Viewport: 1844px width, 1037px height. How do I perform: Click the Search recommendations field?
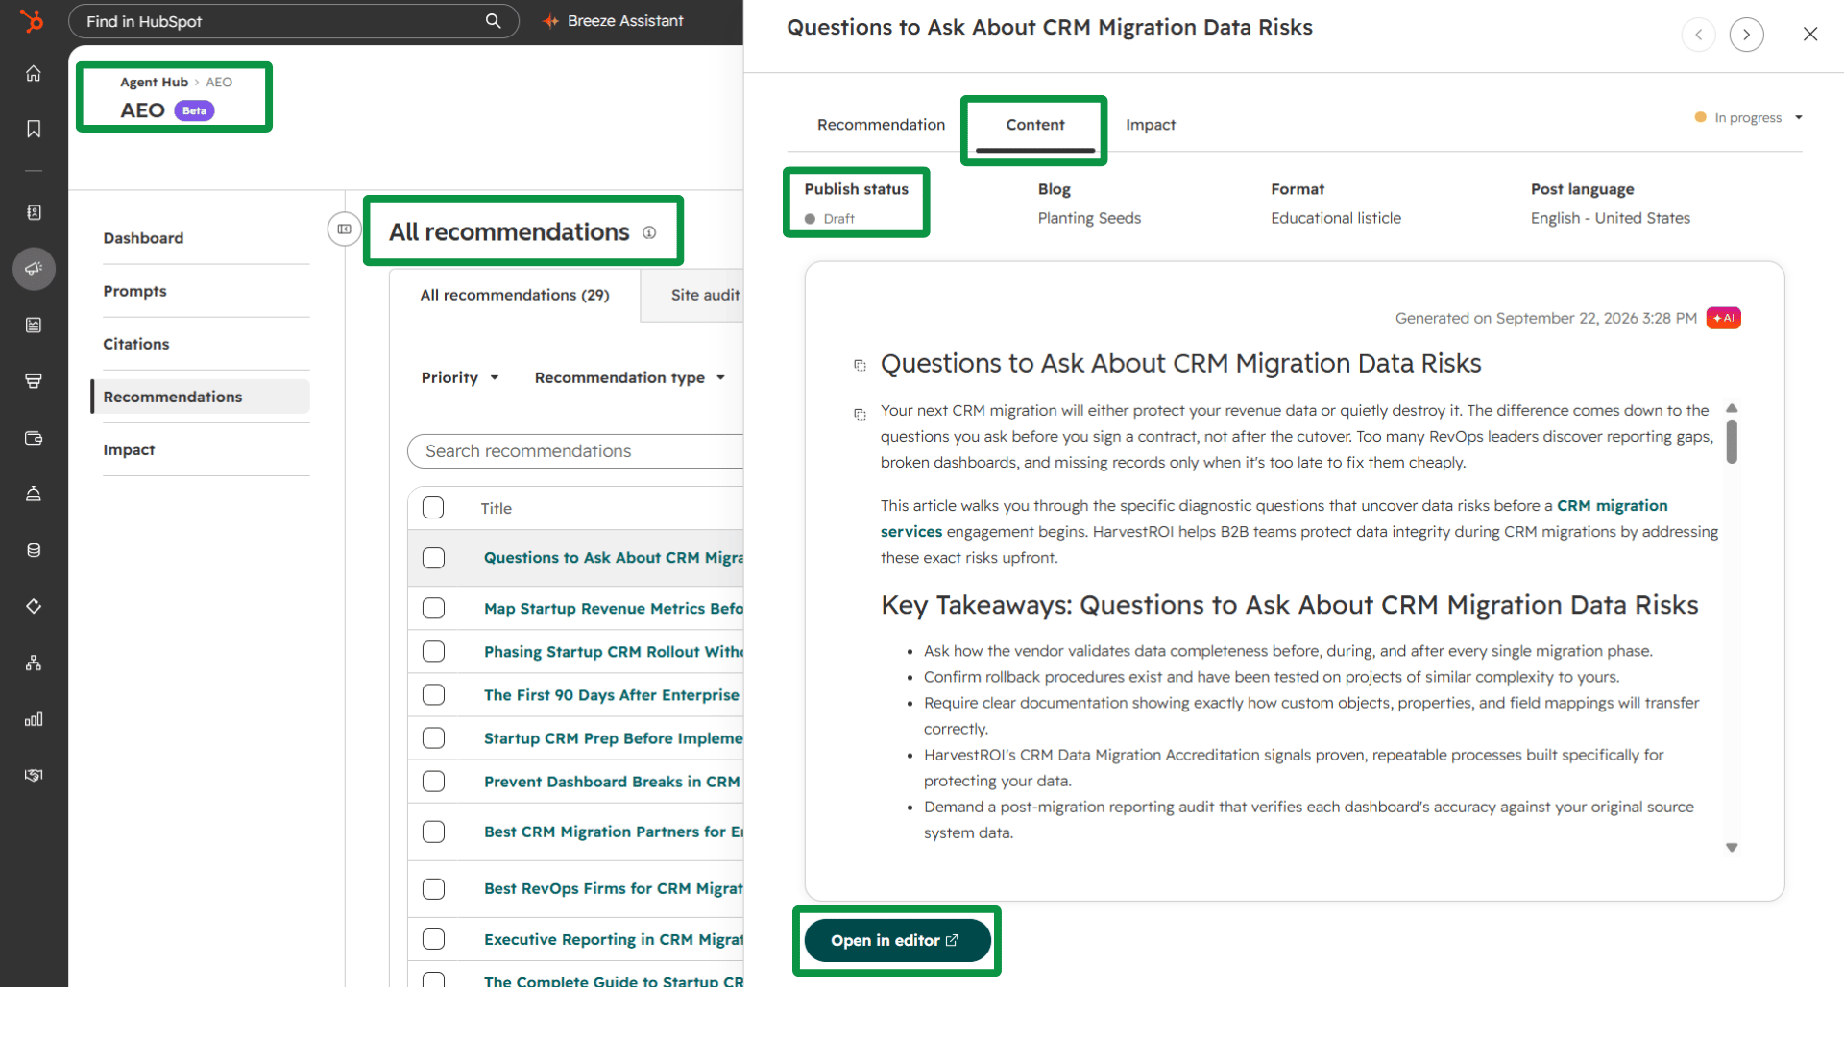575,451
